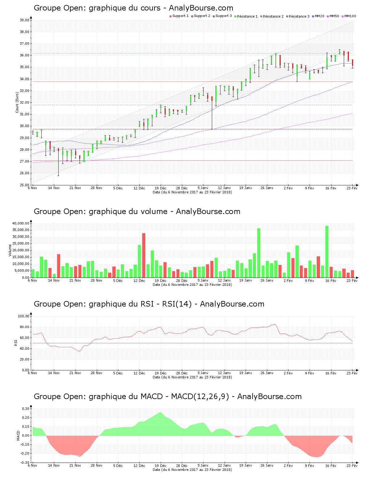Click the tall red volume bar near 12 Déc

(144, 255)
